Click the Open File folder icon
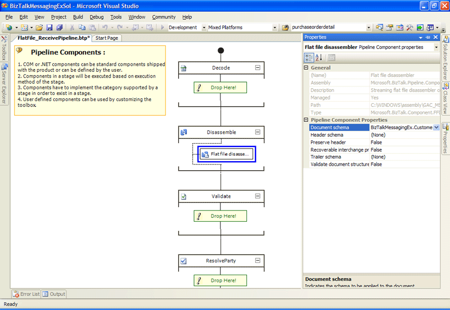450x310 pixels. point(39,28)
